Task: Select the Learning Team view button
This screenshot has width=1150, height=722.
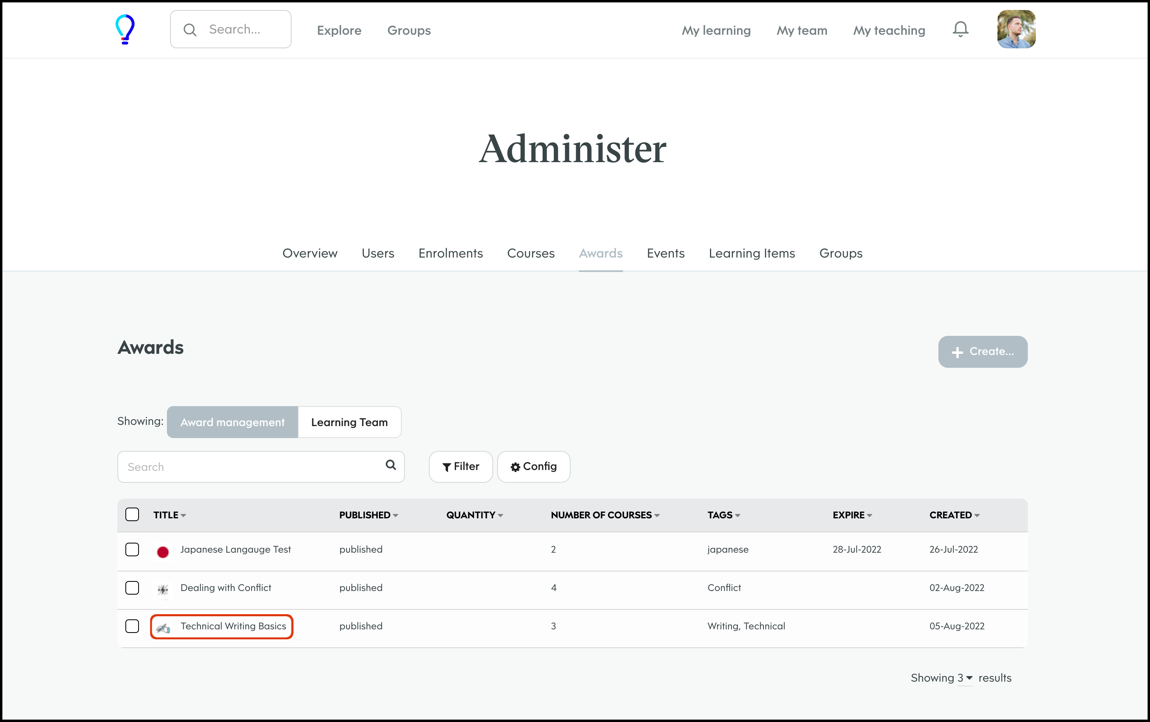Action: [x=349, y=422]
